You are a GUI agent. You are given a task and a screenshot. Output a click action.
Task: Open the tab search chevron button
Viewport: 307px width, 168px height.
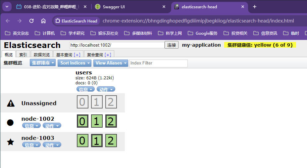tap(7, 7)
